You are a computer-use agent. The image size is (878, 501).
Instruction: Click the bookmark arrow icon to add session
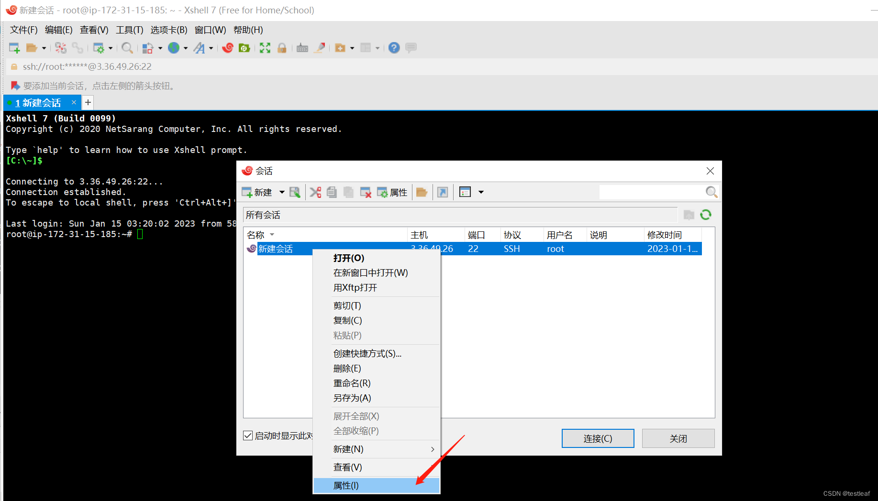(15, 86)
